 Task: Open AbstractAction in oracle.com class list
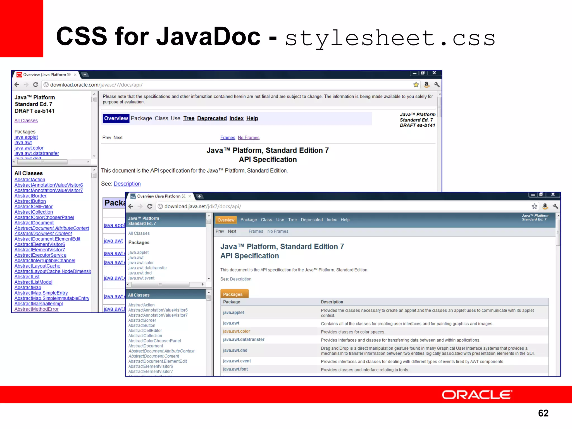[x=30, y=180]
